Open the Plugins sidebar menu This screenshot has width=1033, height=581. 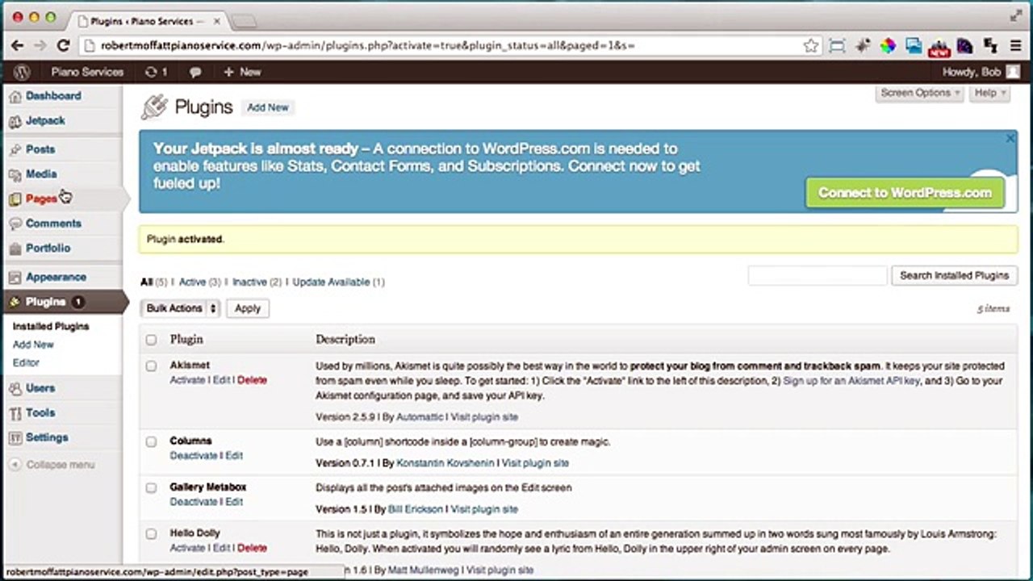64,302
